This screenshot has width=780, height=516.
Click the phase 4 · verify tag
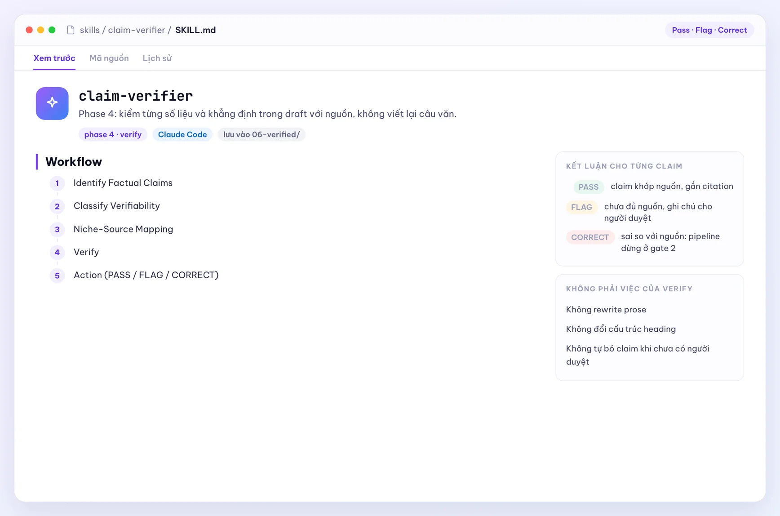click(x=113, y=134)
